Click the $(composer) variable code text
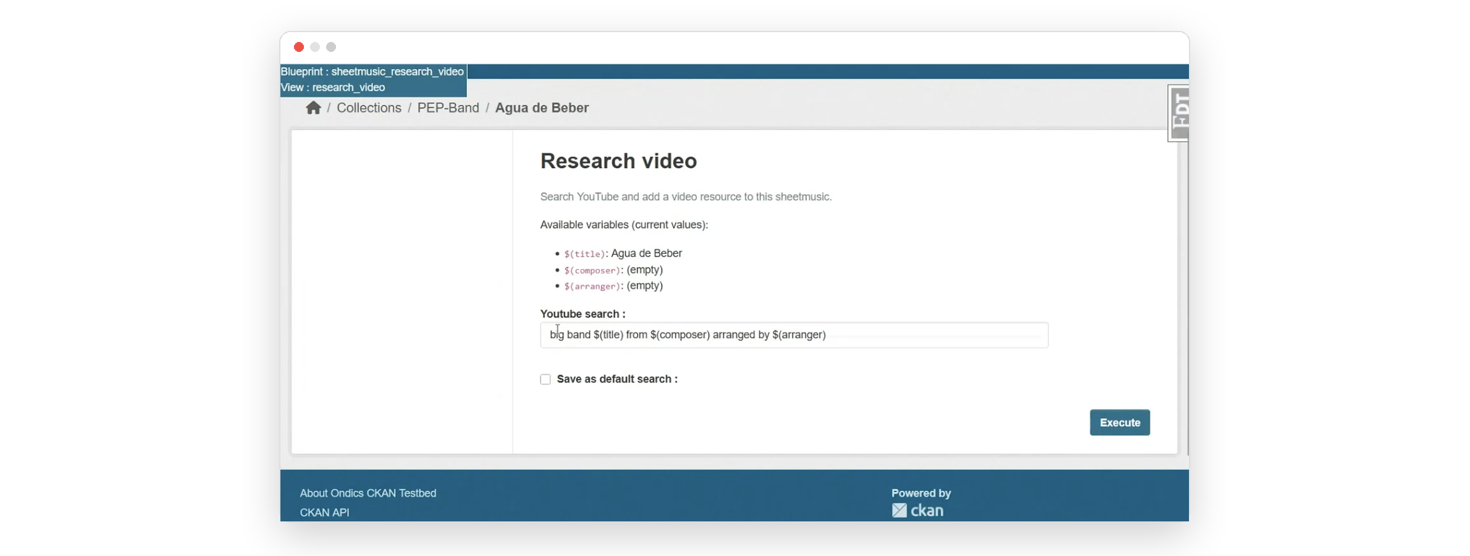Image resolution: width=1470 pixels, height=556 pixels. pos(592,270)
